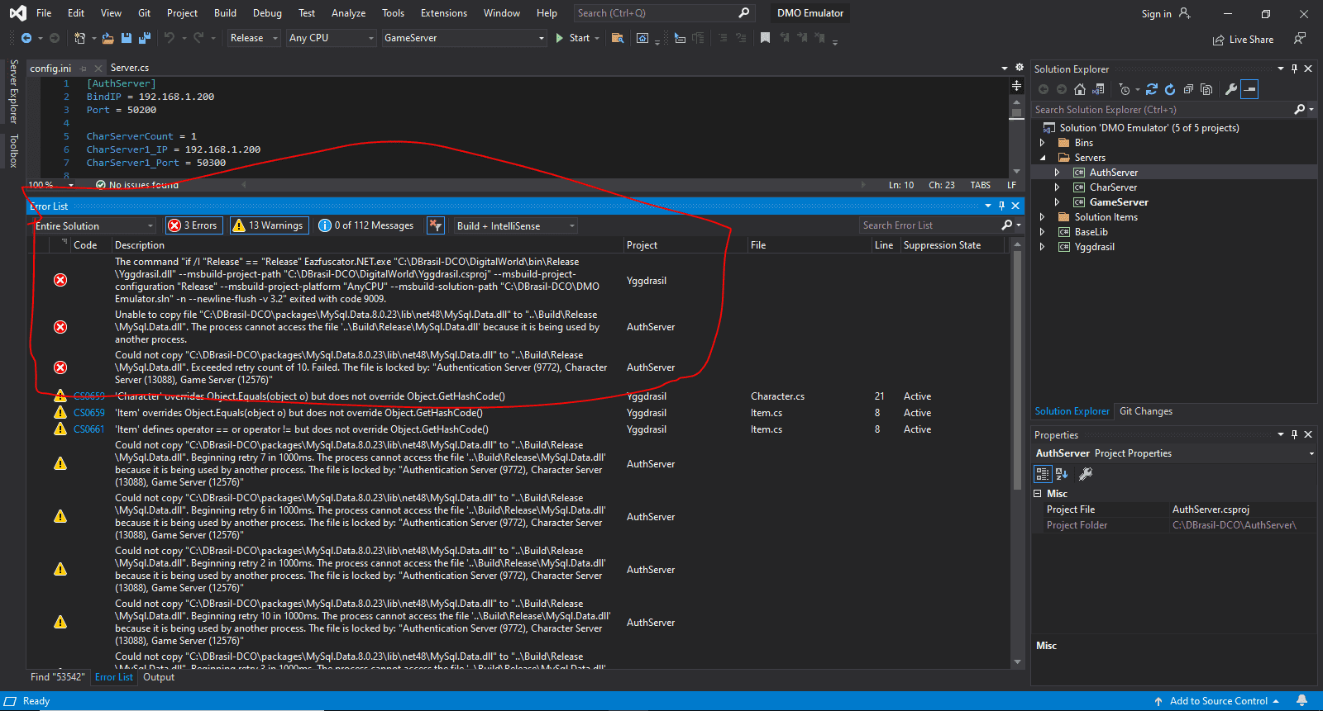Viewport: 1323px width, 711px height.
Task: Toggle the 3 Errors filter
Action: [193, 225]
